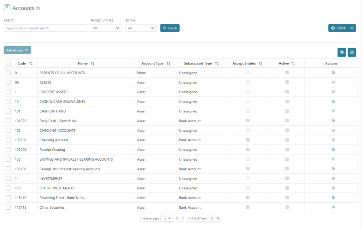Check the select-all checkbox in the header row

(8, 63)
